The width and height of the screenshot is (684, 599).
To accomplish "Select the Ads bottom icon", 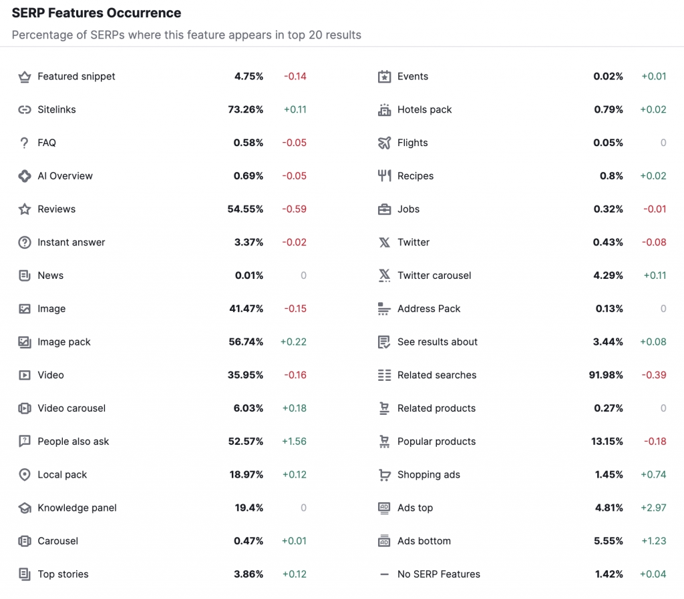I will coord(384,541).
